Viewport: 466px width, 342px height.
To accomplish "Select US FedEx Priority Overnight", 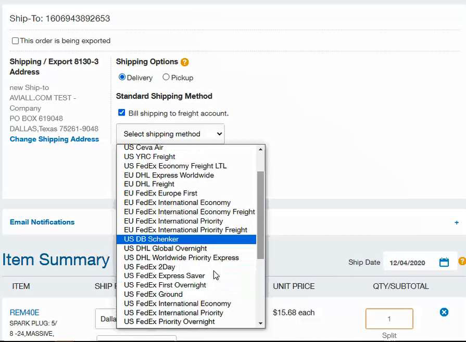I will [169, 322].
